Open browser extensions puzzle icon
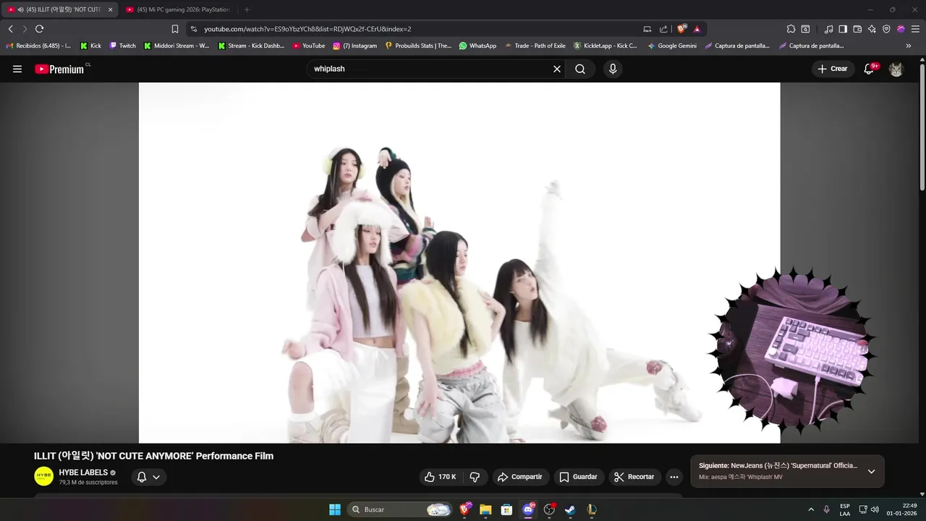Viewport: 926px width, 521px height. click(791, 29)
